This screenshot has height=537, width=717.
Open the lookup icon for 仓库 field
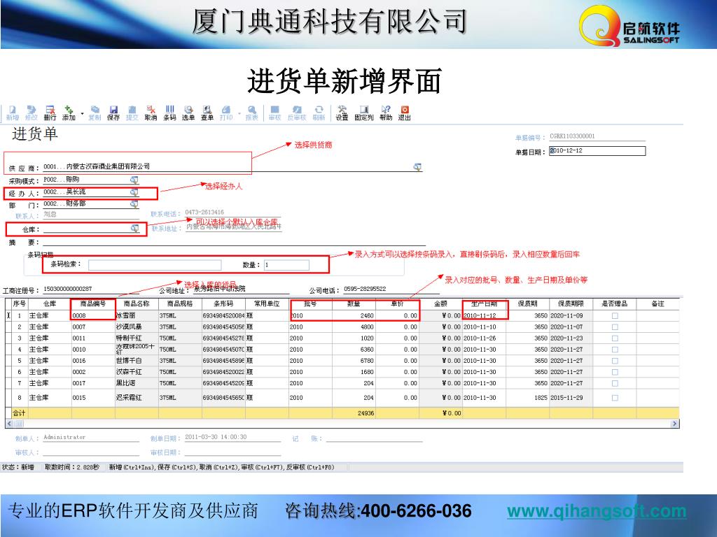coord(135,229)
